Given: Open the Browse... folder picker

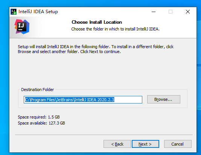Looking at the screenshot, I should pyautogui.click(x=164, y=99).
